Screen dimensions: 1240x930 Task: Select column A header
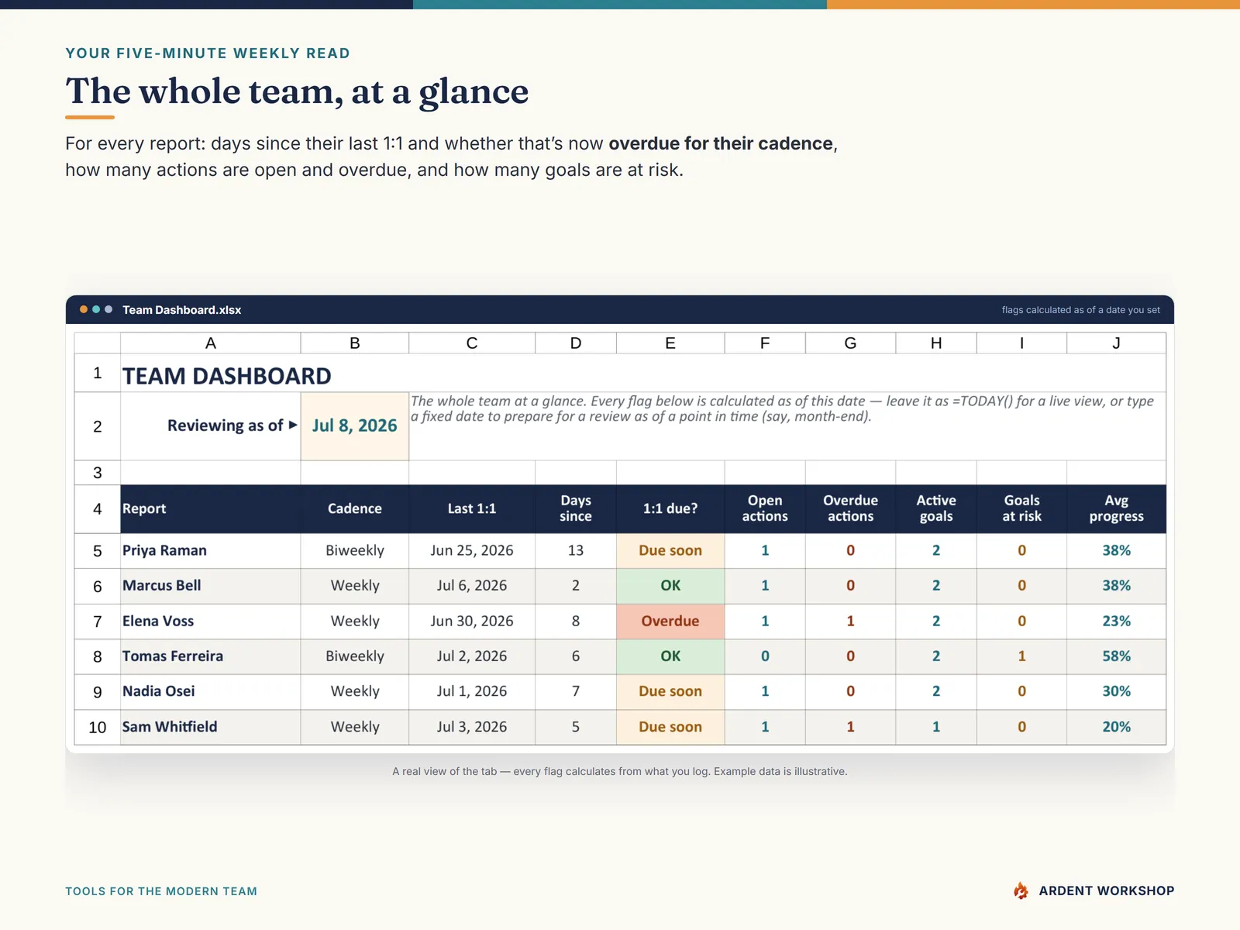click(x=211, y=343)
